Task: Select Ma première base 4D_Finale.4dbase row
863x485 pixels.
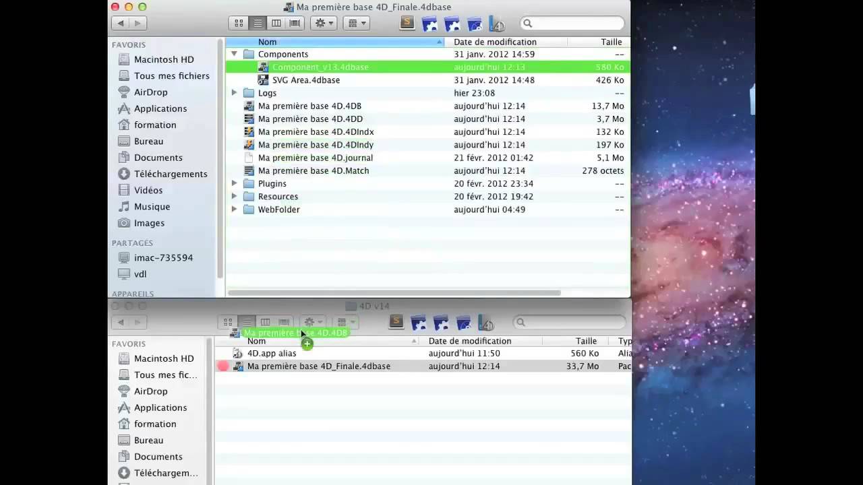Action: click(x=423, y=366)
